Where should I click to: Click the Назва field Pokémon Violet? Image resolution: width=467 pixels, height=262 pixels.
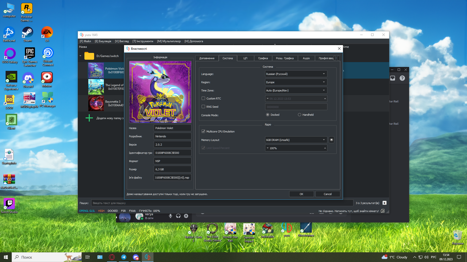tap(173, 128)
